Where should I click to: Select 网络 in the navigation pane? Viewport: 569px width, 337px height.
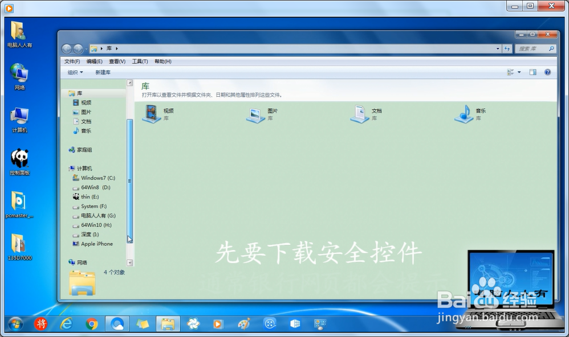[78, 262]
